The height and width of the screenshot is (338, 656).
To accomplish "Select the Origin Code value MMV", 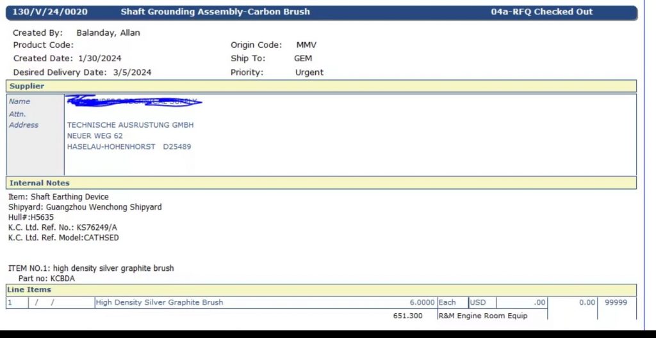I will 306,45.
